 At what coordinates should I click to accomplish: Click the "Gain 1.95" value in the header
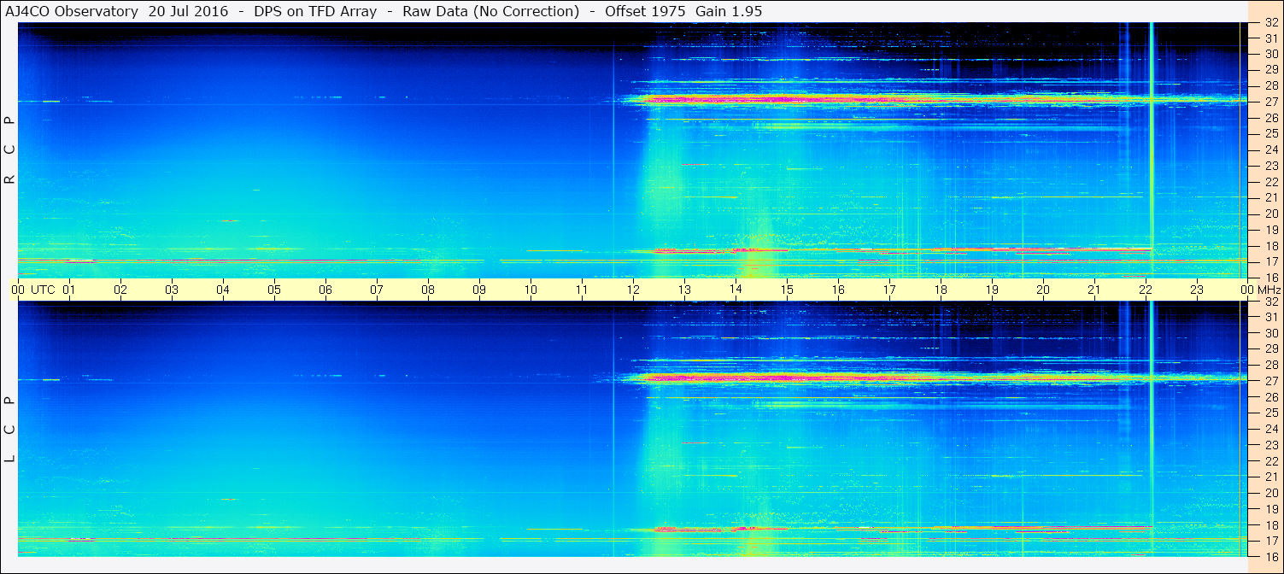coord(729,11)
